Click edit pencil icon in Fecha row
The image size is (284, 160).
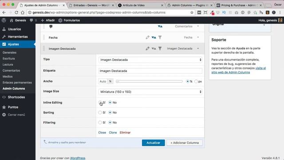(147, 37)
